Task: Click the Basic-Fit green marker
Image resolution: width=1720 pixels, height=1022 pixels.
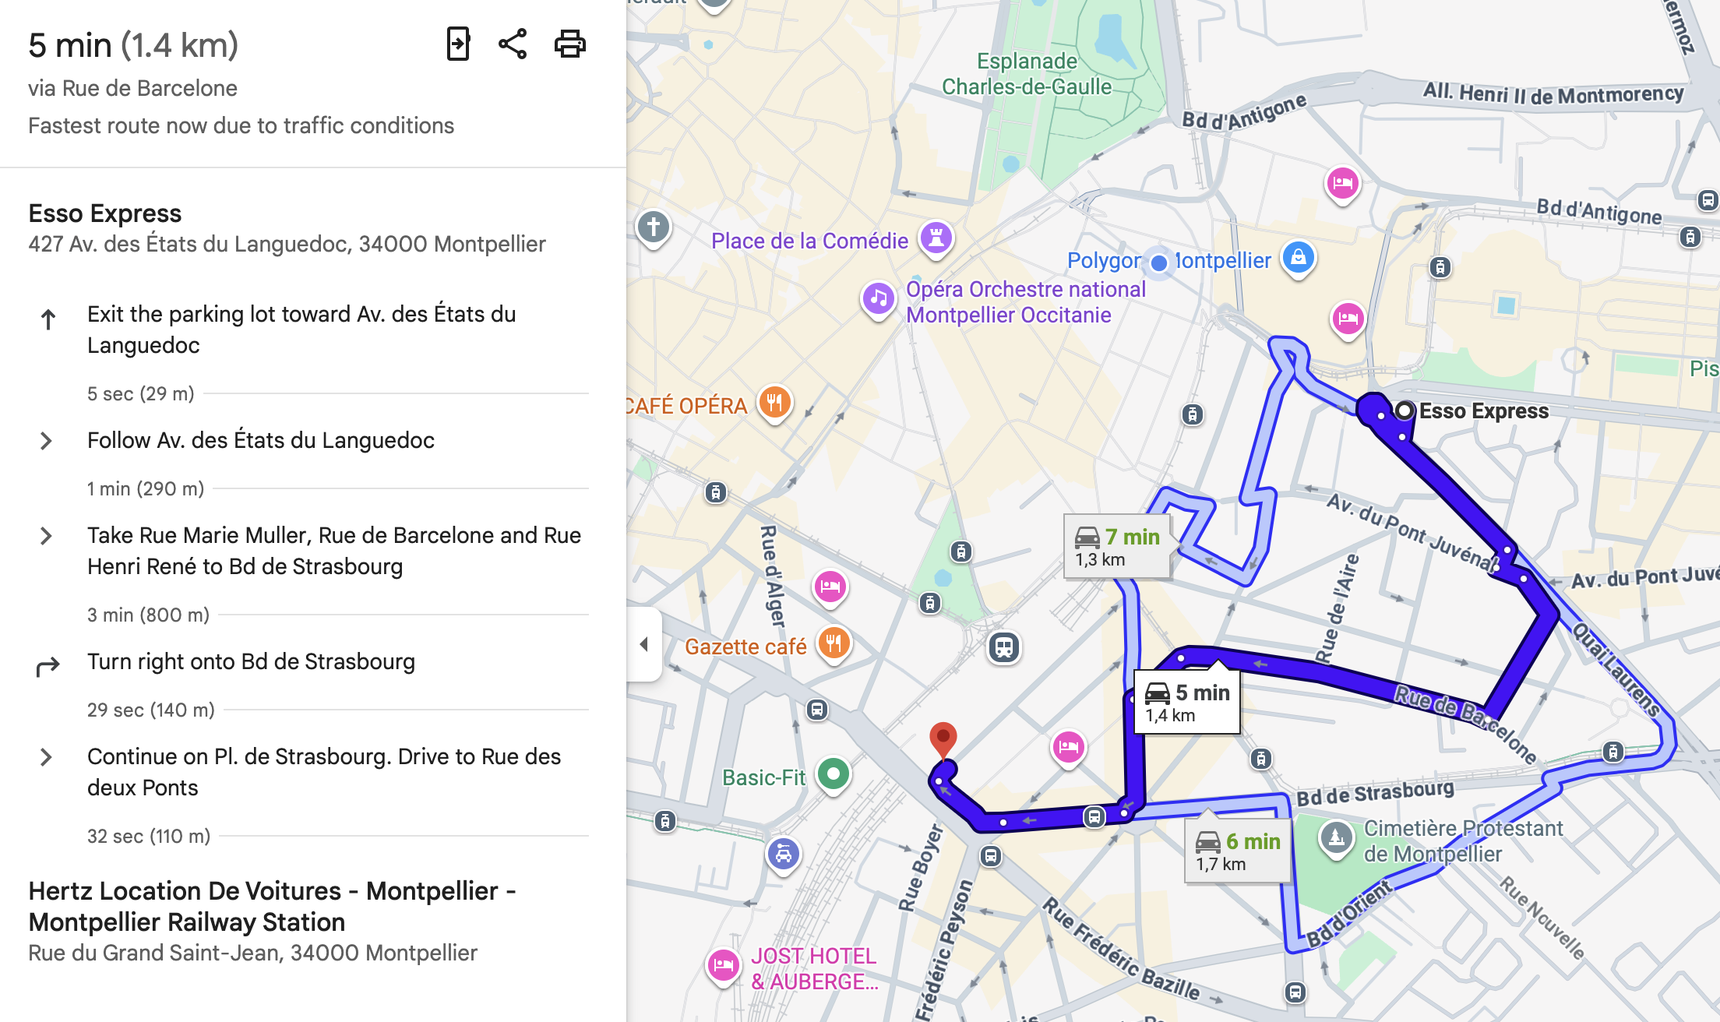Action: click(834, 775)
